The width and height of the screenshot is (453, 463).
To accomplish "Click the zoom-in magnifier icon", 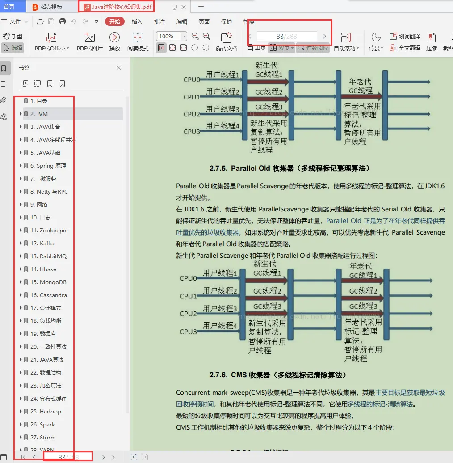I will click(x=206, y=36).
